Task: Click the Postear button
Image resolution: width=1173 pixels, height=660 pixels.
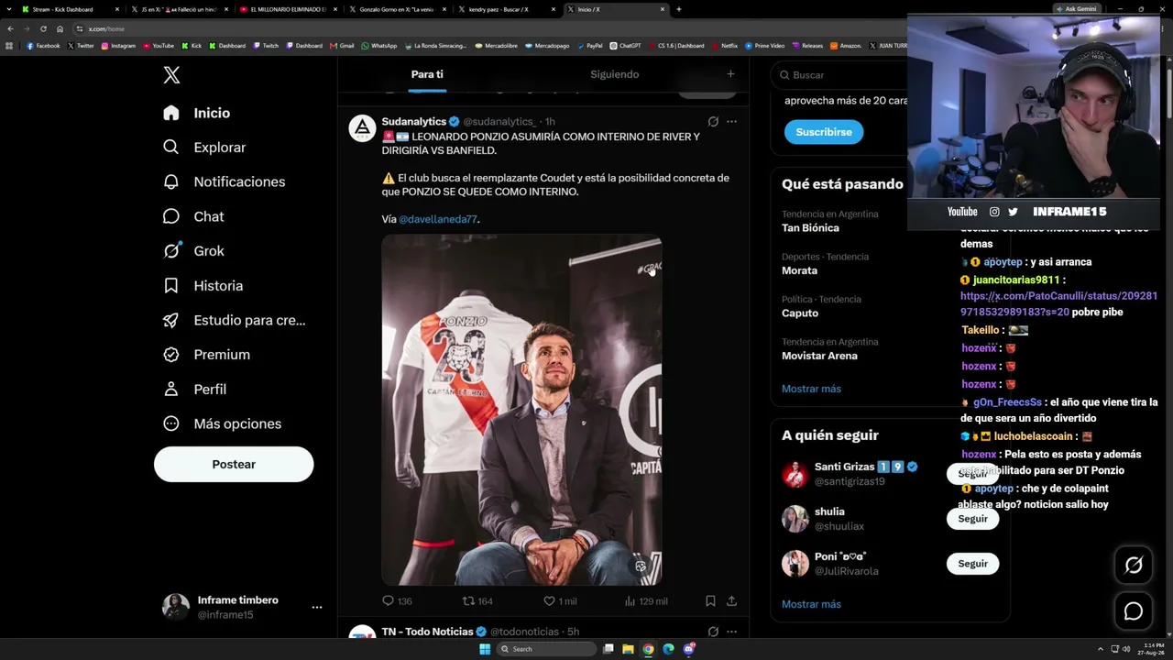Action: point(234,464)
